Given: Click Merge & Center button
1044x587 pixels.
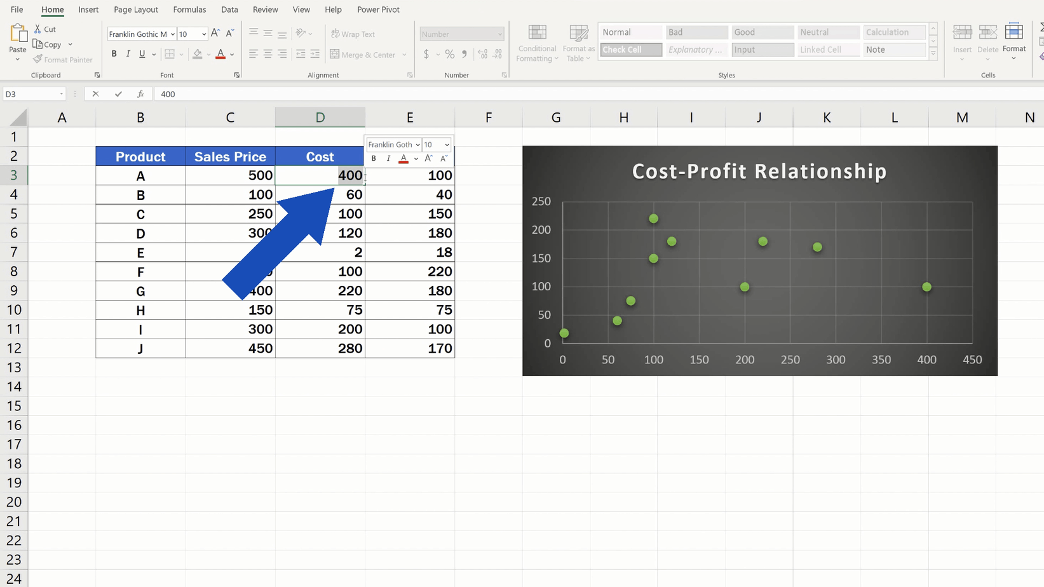Looking at the screenshot, I should [363, 55].
